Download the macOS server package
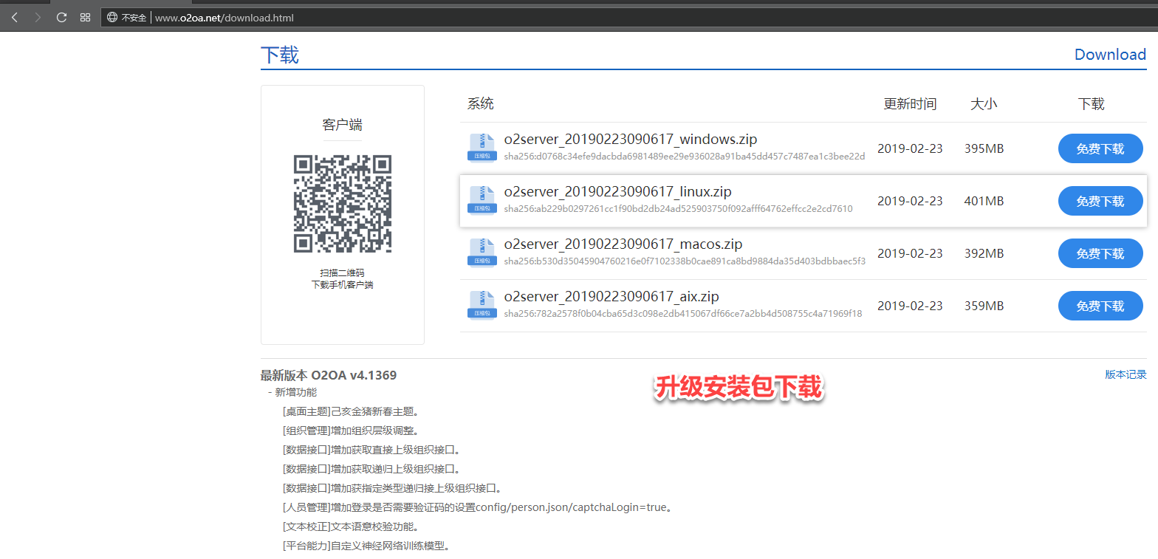The image size is (1158, 559). click(1100, 253)
